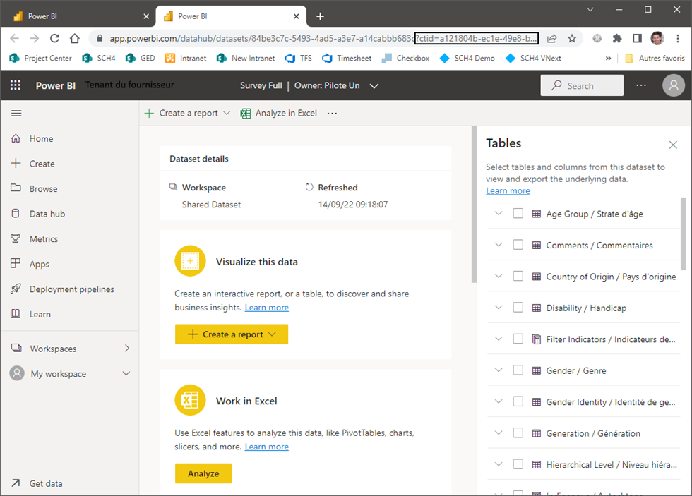Open browser extensions puzzle icon
This screenshot has width=692, height=496.
(617, 38)
